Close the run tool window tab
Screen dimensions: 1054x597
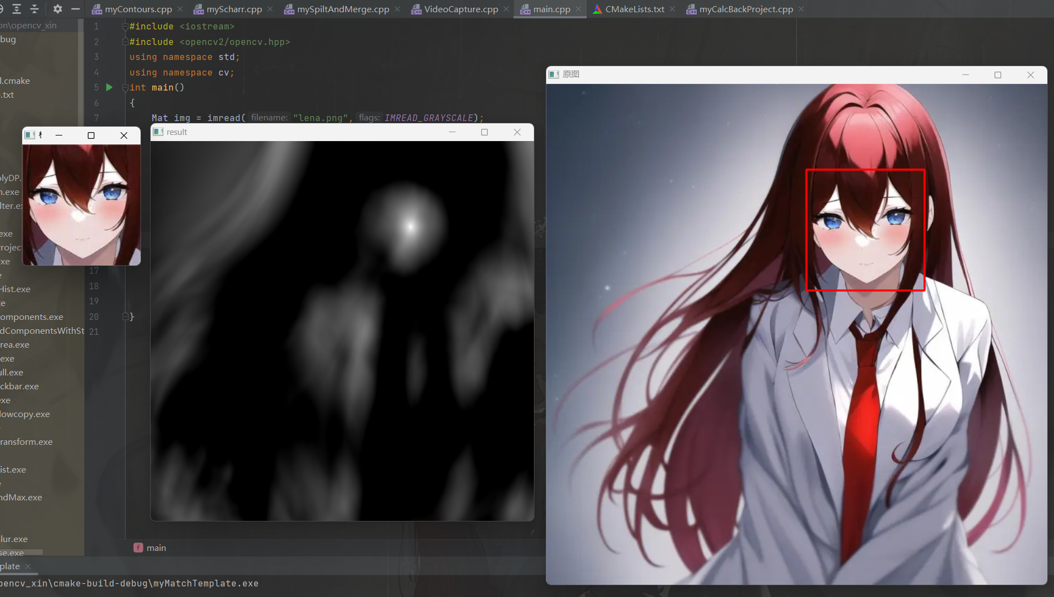pos(28,566)
